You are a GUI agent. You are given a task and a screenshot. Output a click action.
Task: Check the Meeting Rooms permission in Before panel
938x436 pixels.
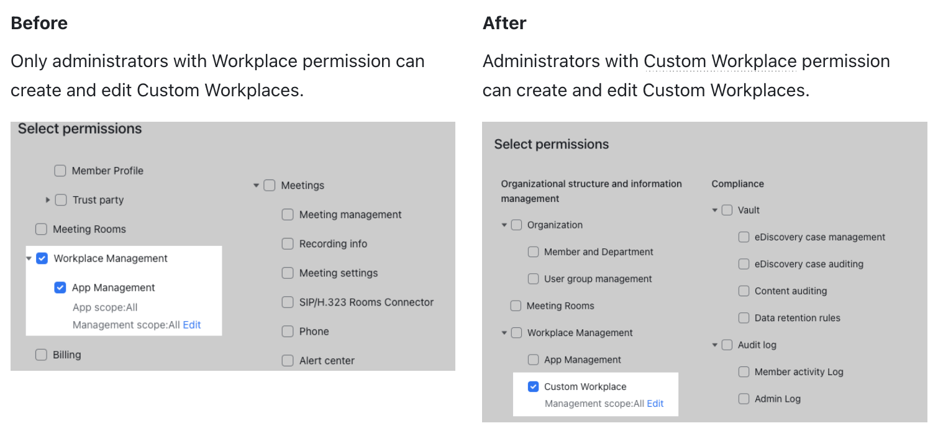[41, 229]
